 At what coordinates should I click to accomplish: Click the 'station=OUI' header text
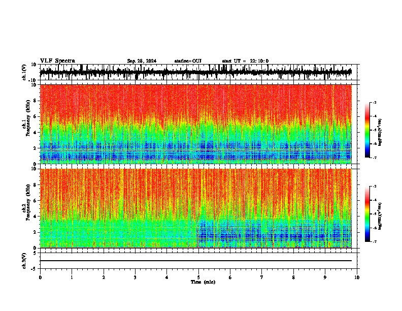point(188,61)
